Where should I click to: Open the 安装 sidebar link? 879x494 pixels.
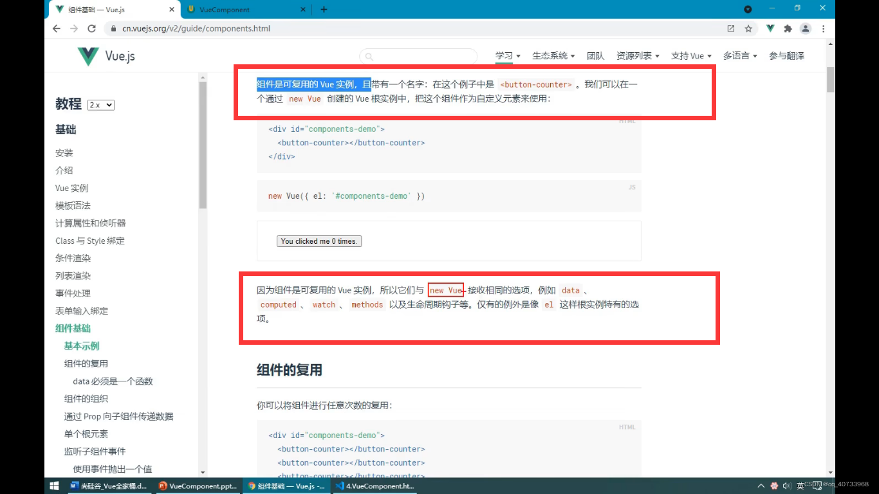[64, 153]
